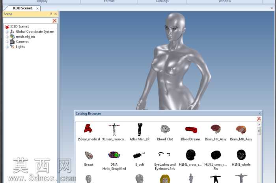Click the Scene panel title label
This screenshot has height=183, width=276.
tap(8, 14)
